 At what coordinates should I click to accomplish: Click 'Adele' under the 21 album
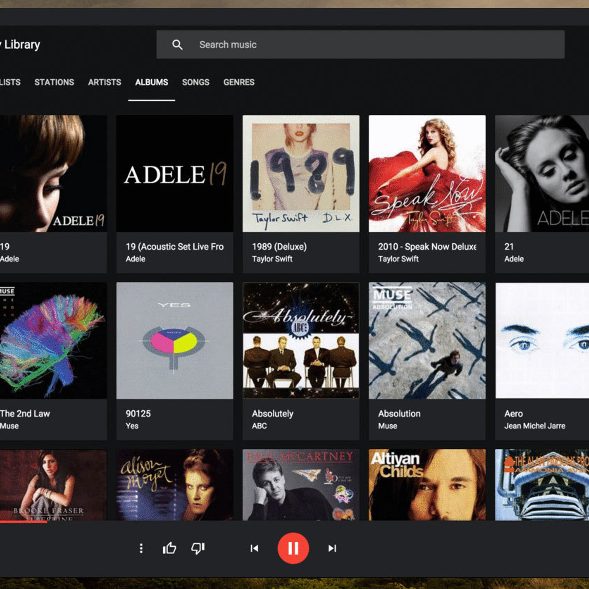[x=514, y=259]
